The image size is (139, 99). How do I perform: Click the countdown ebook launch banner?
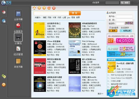[121, 39]
